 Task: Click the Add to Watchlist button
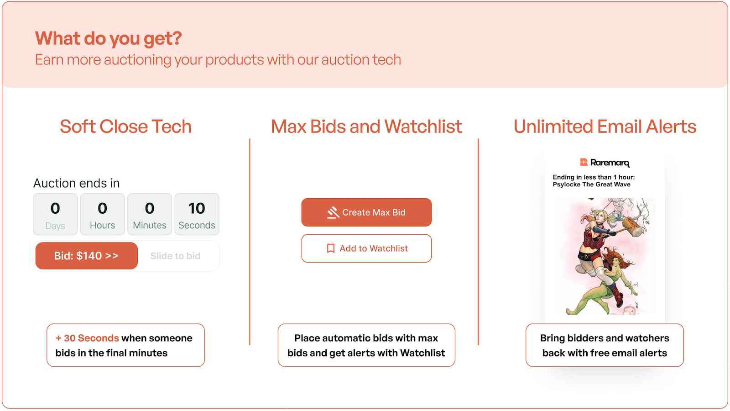[x=366, y=248]
